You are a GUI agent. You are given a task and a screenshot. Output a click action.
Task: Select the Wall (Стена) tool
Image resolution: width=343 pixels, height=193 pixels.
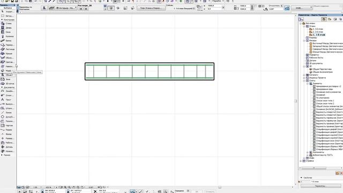coord(8,24)
